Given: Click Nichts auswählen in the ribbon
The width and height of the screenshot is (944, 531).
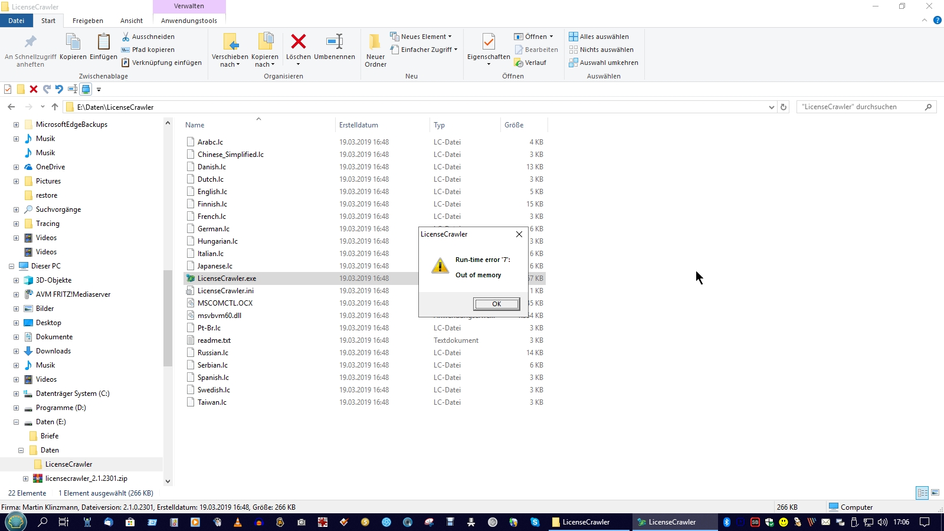Looking at the screenshot, I should 601,50.
